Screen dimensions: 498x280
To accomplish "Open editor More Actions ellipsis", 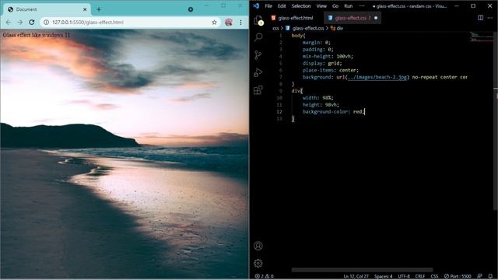I will [x=490, y=18].
